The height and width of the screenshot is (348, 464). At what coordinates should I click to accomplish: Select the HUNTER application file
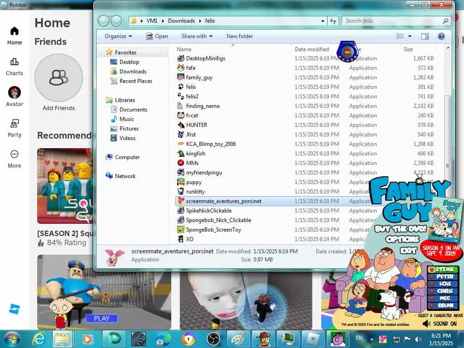196,125
